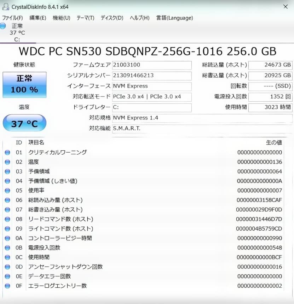The width and height of the screenshot is (294, 304).
Task: Open the ディスク menu to switch drives
Action: coord(111,18)
